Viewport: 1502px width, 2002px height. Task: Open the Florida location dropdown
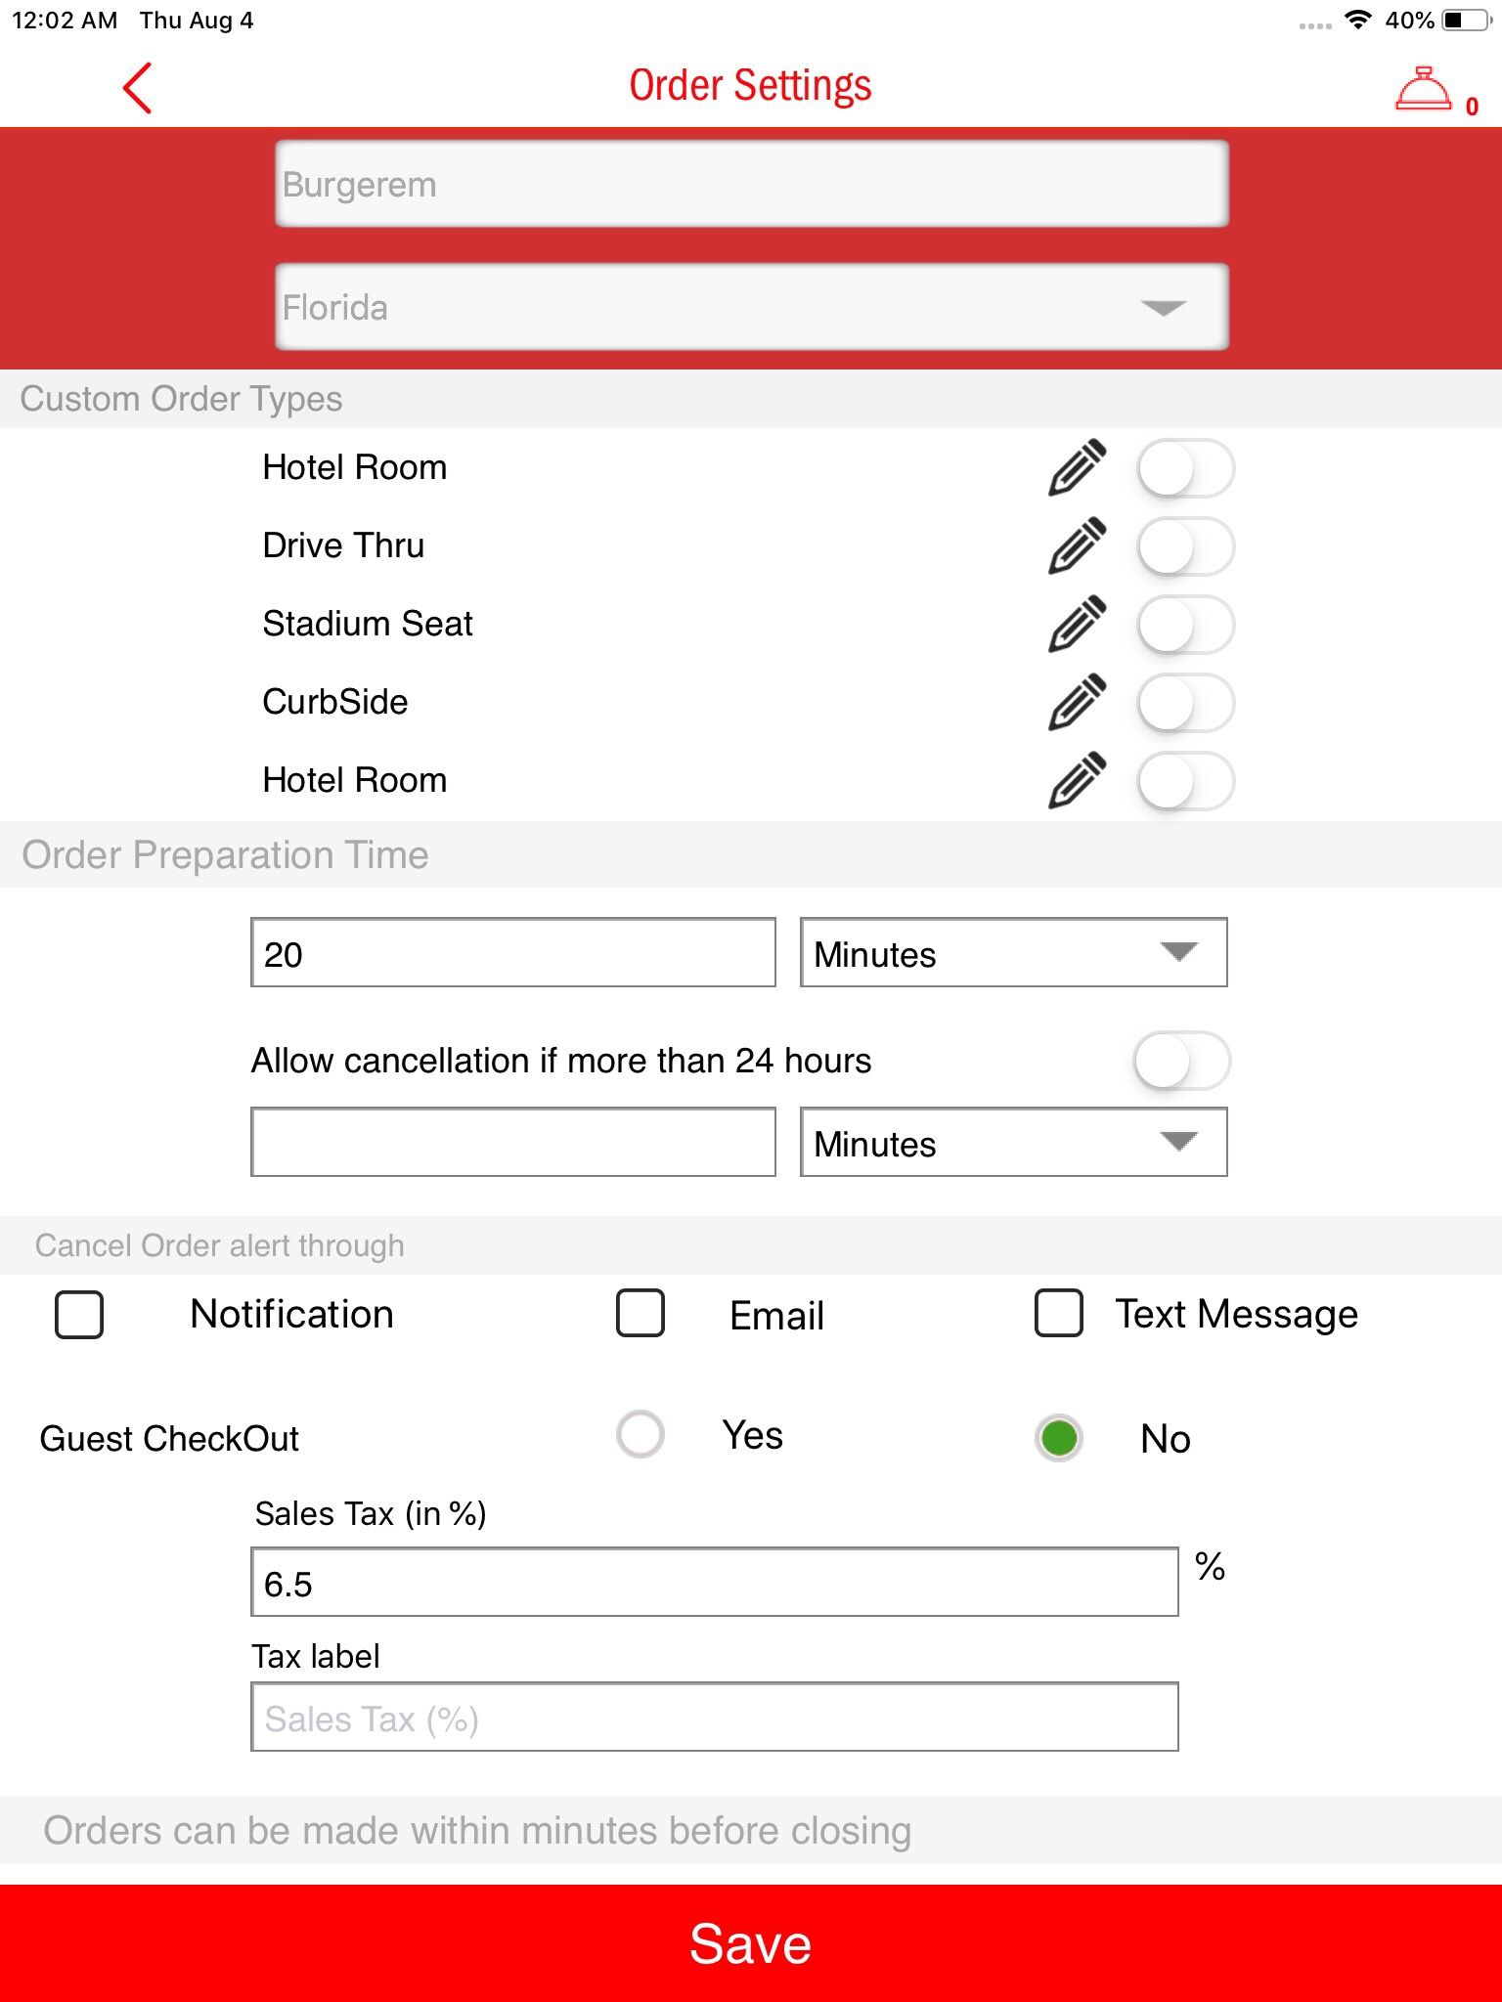click(x=751, y=307)
